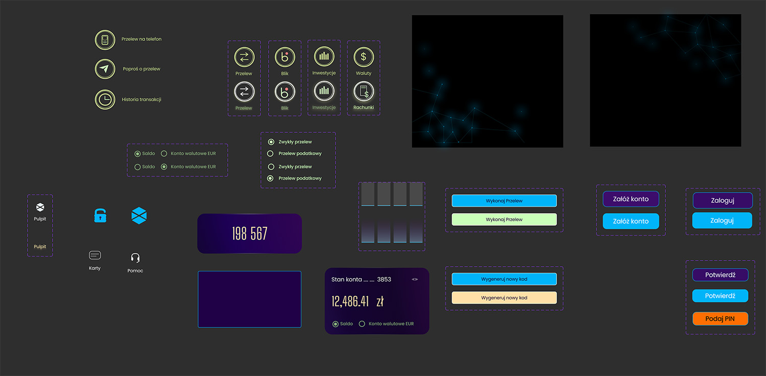Open the Waluty dollar icon
This screenshot has height=376, width=766.
pyautogui.click(x=364, y=57)
